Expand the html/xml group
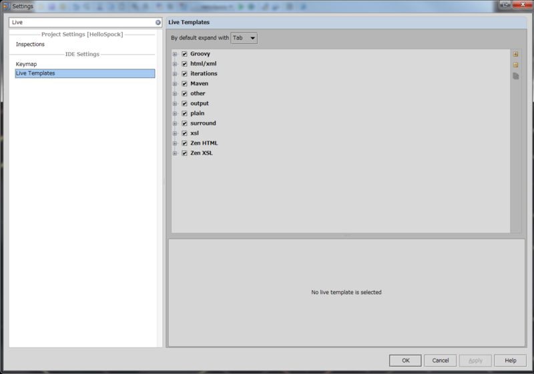This screenshot has height=374, width=534. click(x=175, y=63)
